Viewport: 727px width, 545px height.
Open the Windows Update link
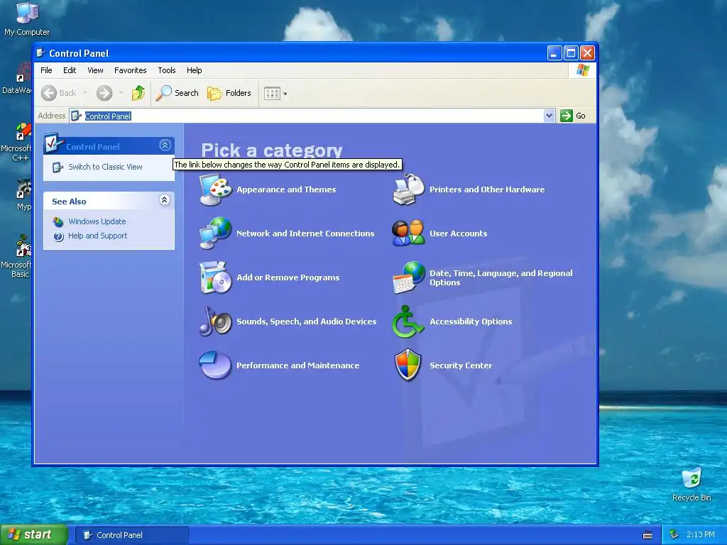(x=97, y=221)
